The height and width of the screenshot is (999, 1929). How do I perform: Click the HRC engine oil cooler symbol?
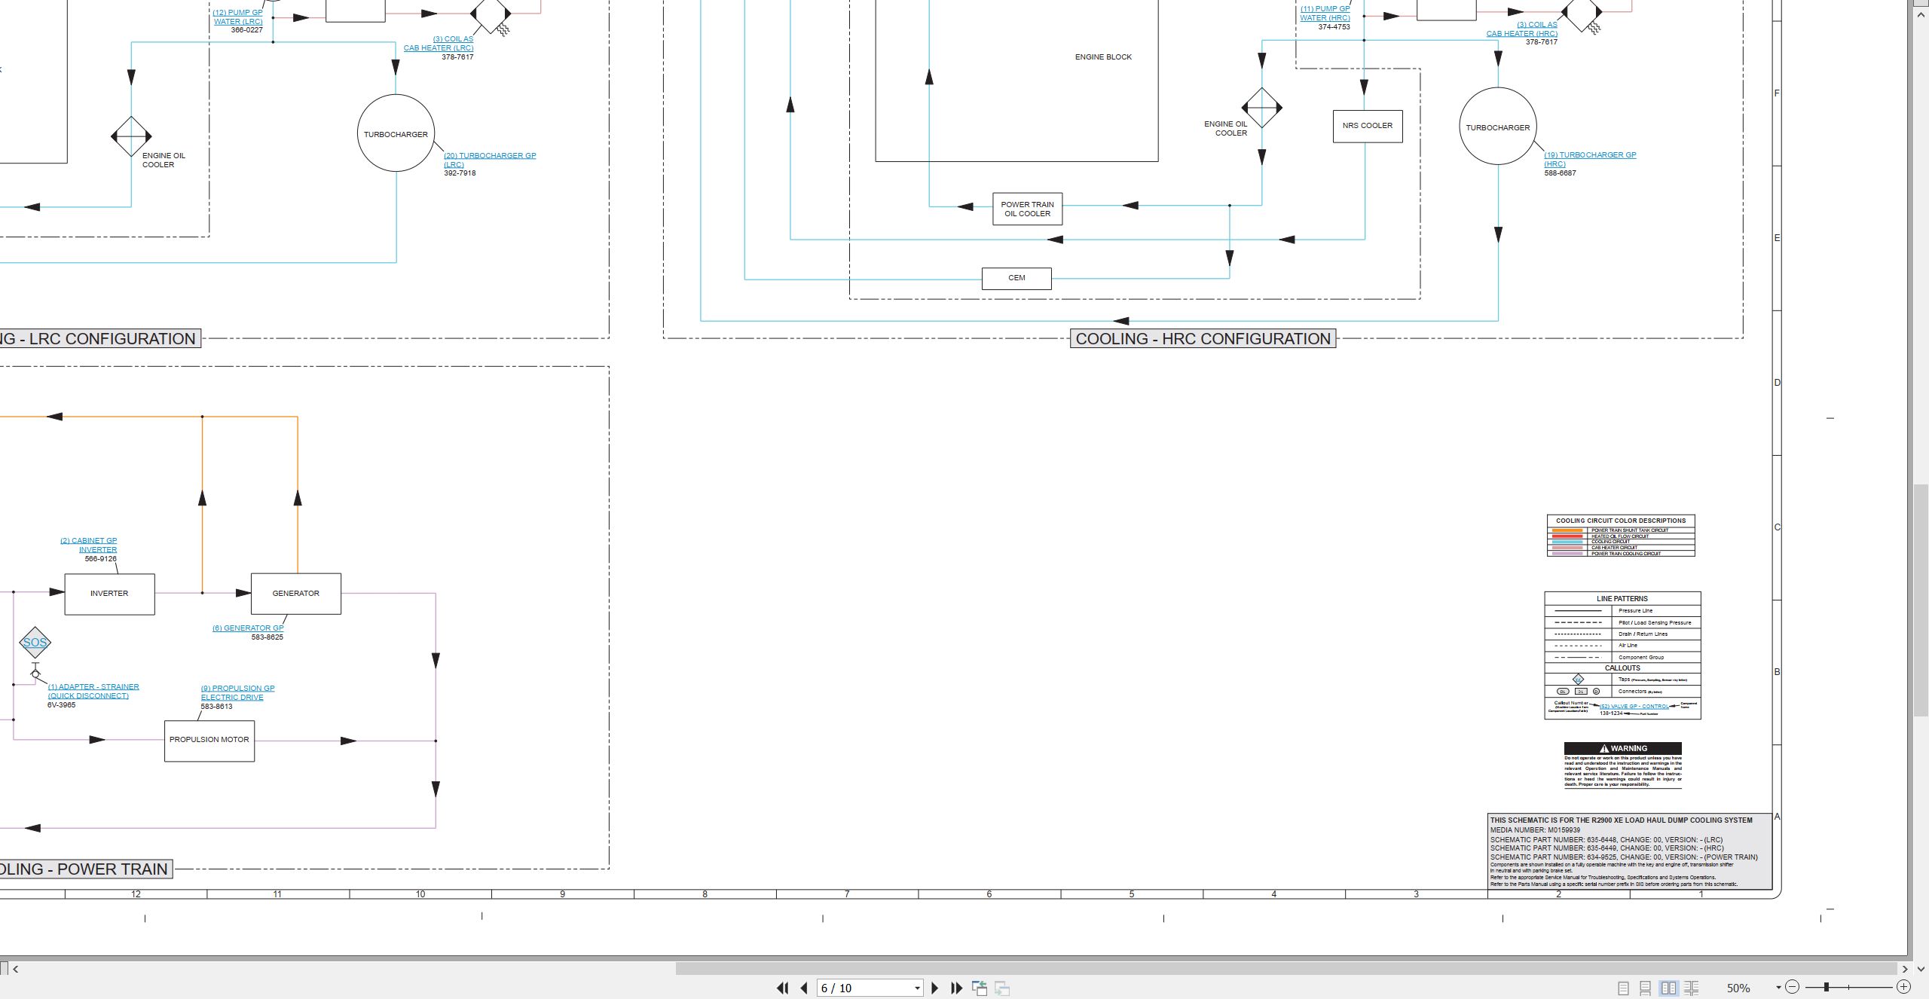[1262, 108]
